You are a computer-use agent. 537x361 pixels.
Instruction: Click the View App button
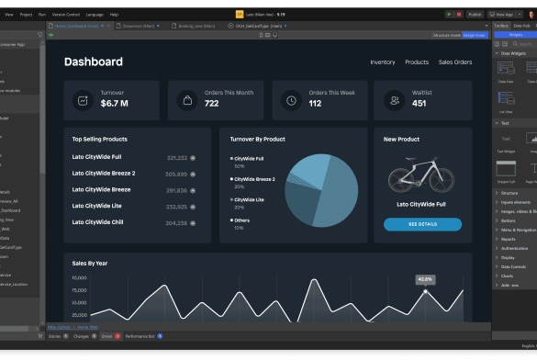tap(501, 15)
